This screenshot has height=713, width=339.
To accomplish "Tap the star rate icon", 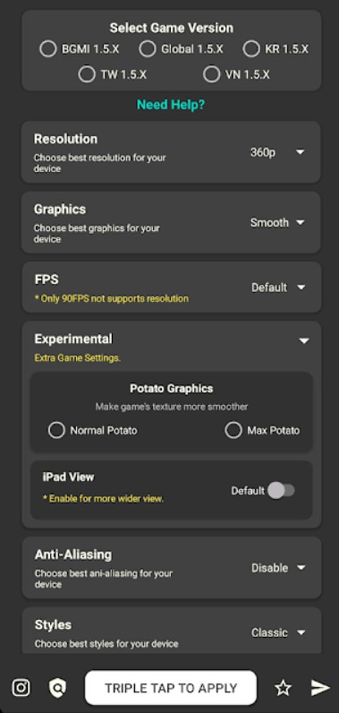I will tap(283, 688).
